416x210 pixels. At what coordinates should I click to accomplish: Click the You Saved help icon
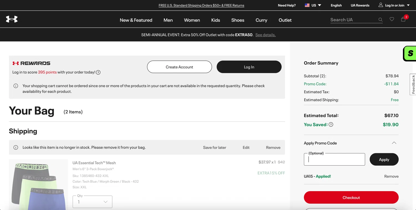click(x=331, y=125)
